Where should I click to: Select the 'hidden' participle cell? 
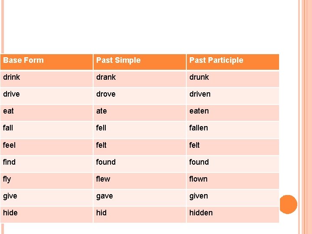tap(201, 213)
